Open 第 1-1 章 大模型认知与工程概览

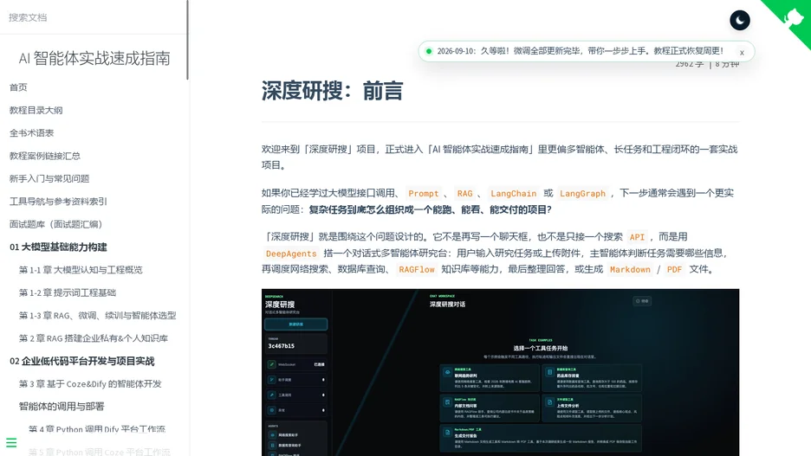coord(81,270)
